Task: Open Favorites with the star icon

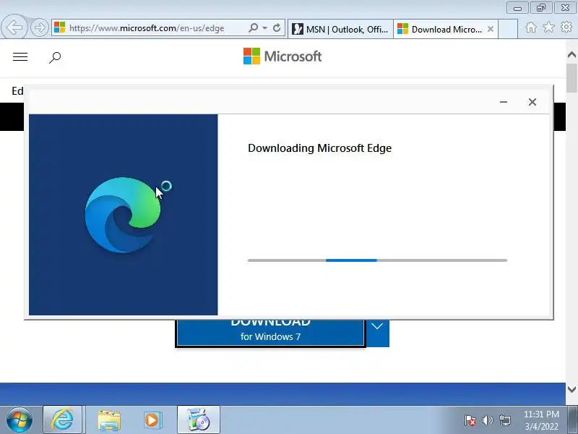Action: (x=548, y=27)
